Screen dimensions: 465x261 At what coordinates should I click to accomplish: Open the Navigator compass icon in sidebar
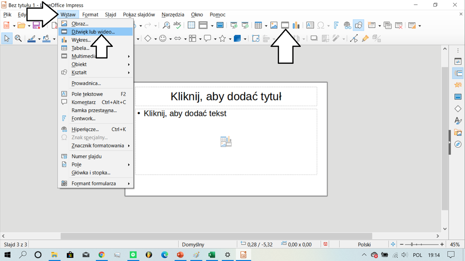pyautogui.click(x=458, y=144)
